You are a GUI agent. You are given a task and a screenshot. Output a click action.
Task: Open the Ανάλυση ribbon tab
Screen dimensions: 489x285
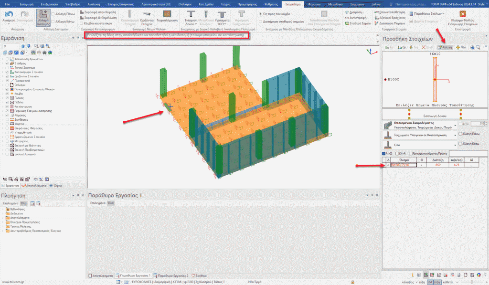pyautogui.click(x=94, y=4)
